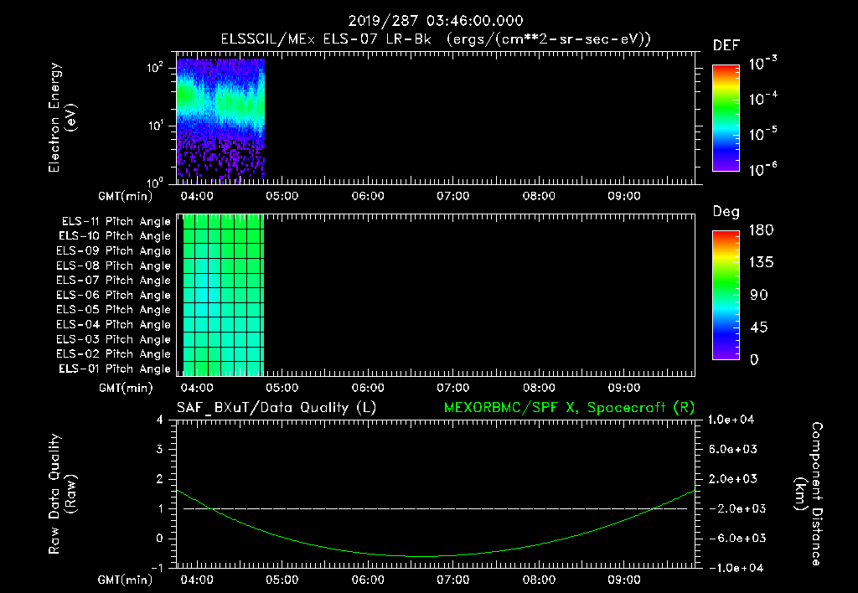Click 07:00 on the pitch angle time axis
This screenshot has height=593, width=858.
(453, 389)
